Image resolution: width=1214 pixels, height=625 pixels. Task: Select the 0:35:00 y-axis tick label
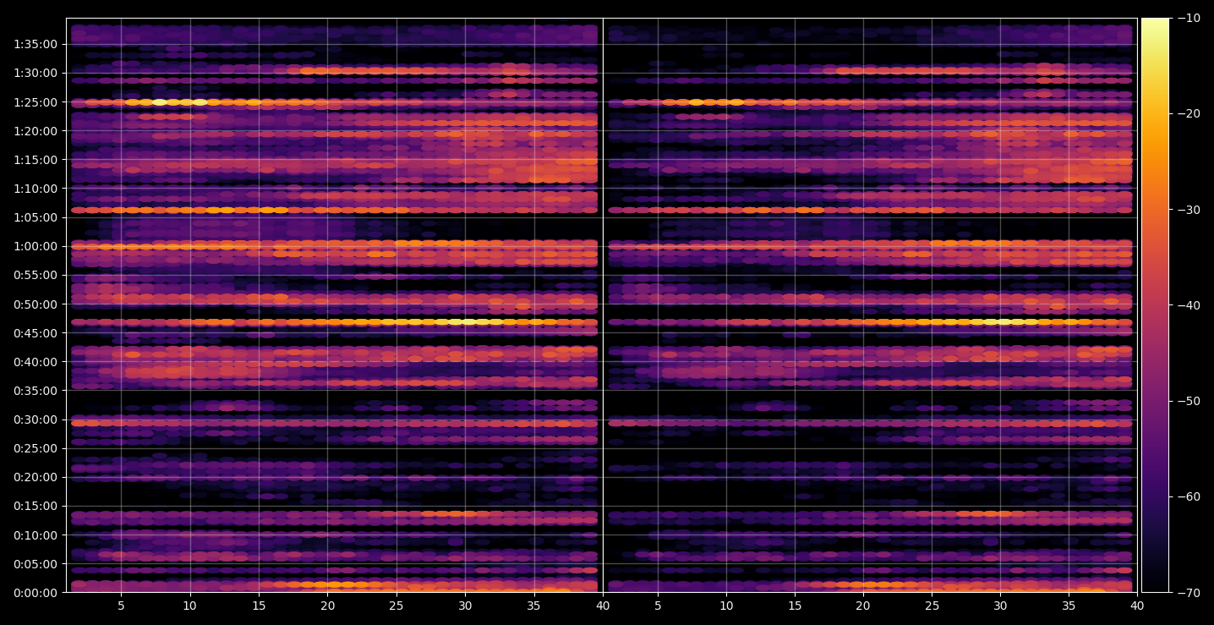pyautogui.click(x=36, y=391)
